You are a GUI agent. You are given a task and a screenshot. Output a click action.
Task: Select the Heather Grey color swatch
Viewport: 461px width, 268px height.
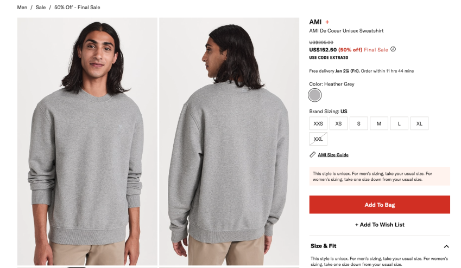(314, 95)
